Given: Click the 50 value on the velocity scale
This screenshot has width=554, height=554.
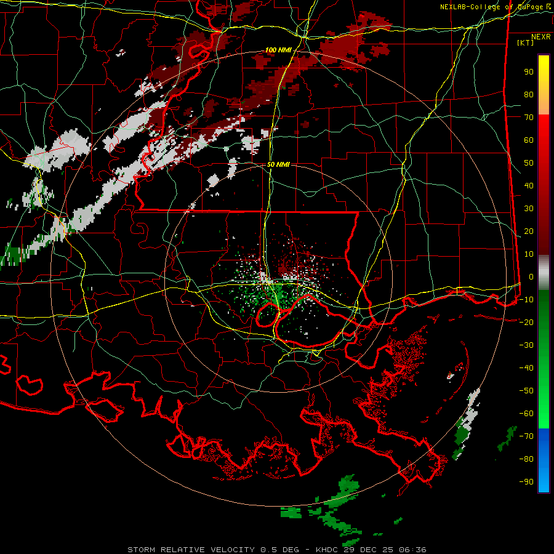Looking at the screenshot, I should tap(529, 163).
